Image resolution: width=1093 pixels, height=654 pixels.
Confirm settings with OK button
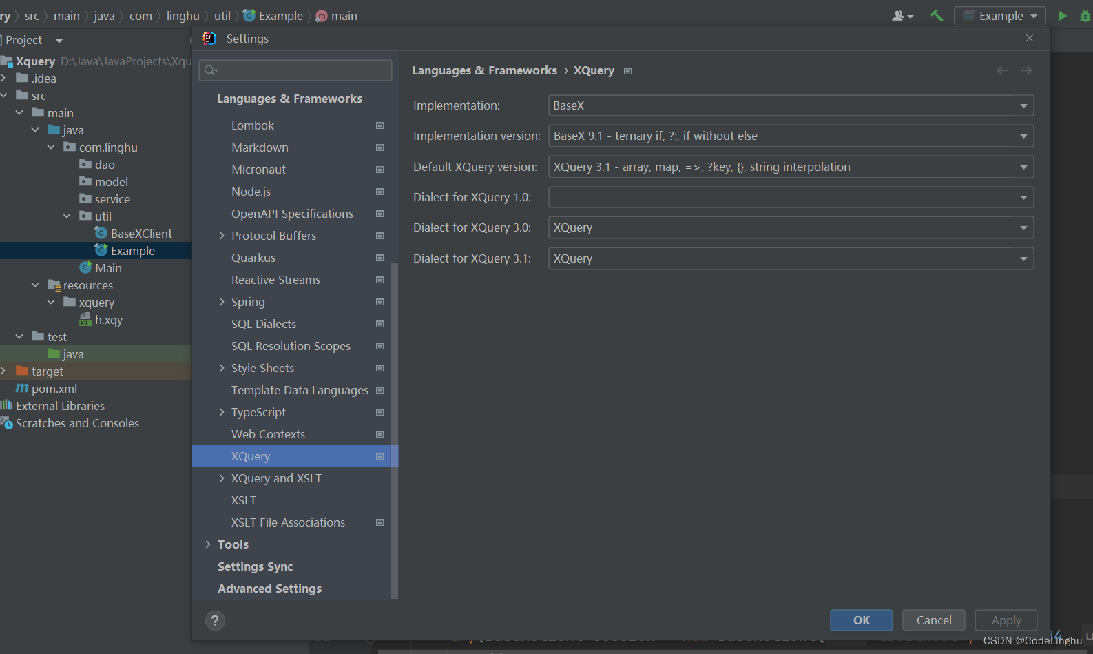tap(862, 620)
